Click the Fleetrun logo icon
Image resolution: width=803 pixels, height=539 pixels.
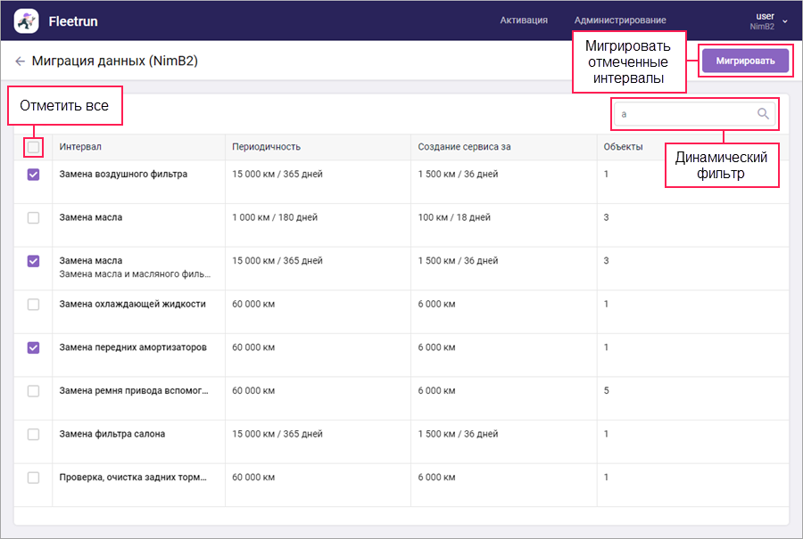[27, 20]
